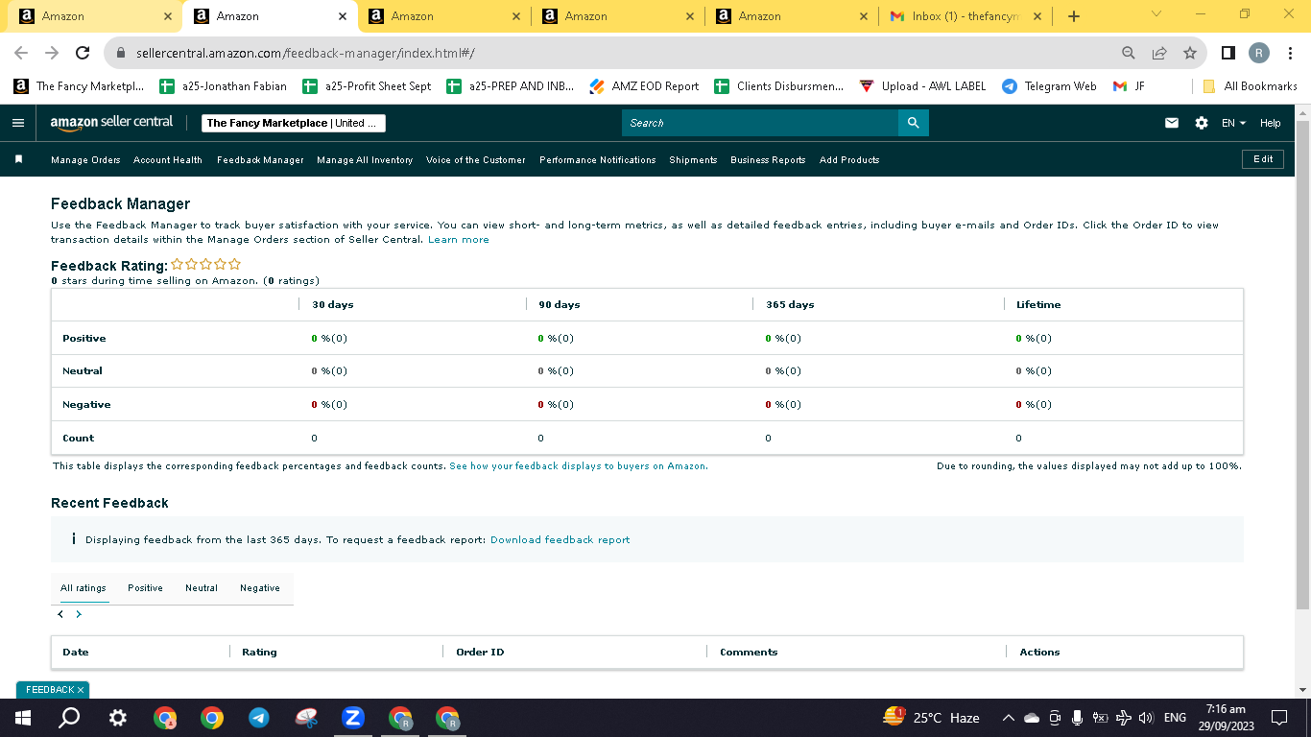This screenshot has width=1311, height=737.
Task: Show hidden system tray icons chevron
Action: coord(1008,718)
